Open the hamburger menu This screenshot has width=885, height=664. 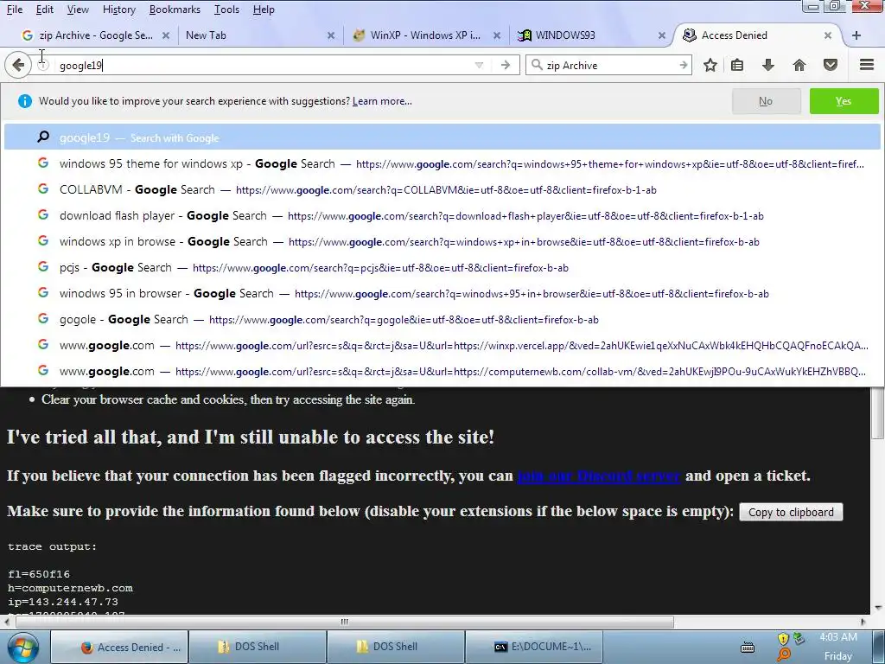pyautogui.click(x=866, y=65)
